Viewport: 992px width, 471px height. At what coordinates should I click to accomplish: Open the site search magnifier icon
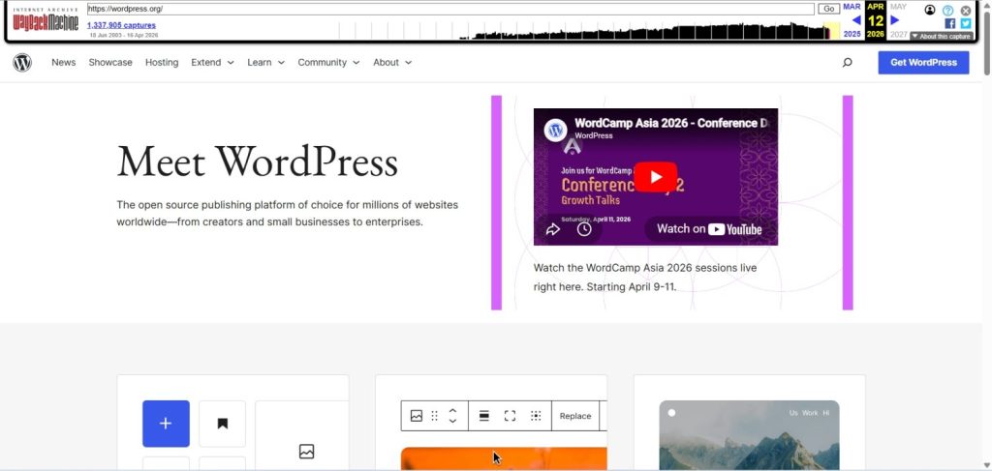point(847,63)
